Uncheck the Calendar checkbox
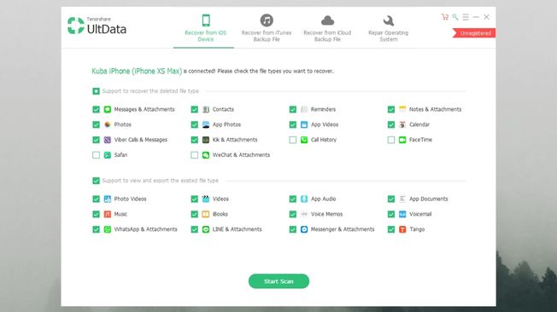The height and width of the screenshot is (312, 557). click(391, 124)
